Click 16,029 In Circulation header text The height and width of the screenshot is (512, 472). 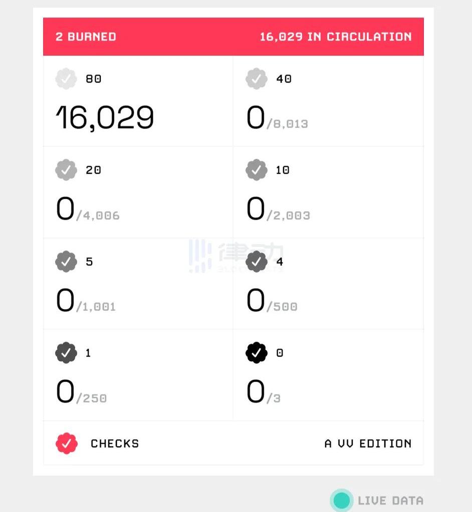point(335,37)
